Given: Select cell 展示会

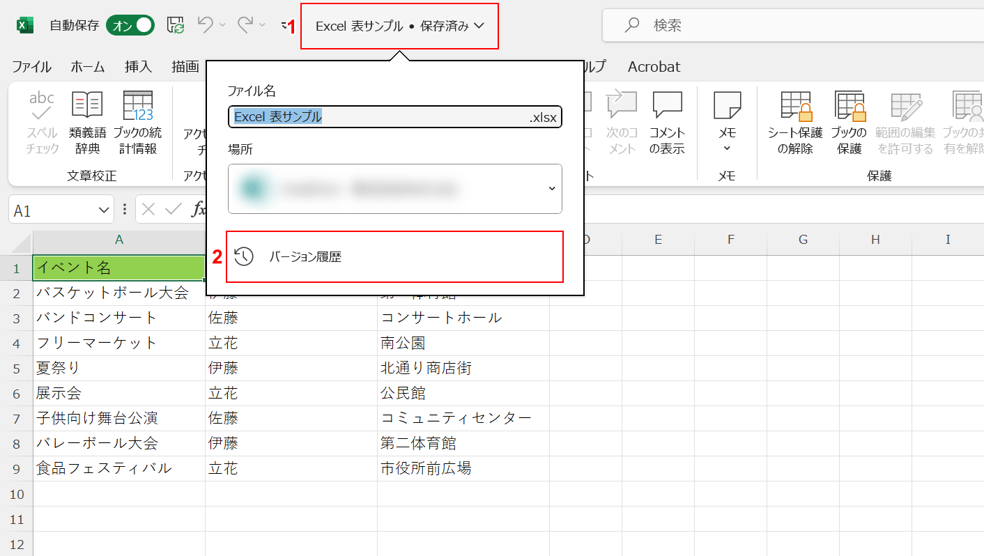Looking at the screenshot, I should 119,393.
